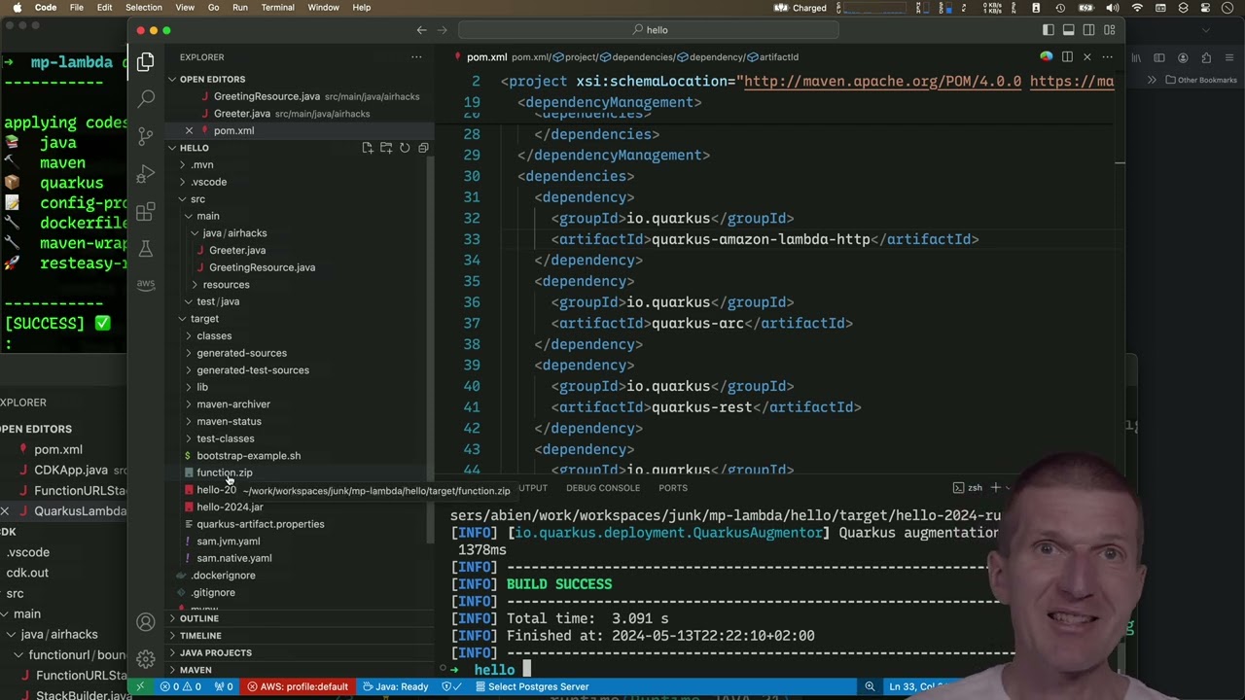Open the File menu
1245x700 pixels.
[x=76, y=8]
